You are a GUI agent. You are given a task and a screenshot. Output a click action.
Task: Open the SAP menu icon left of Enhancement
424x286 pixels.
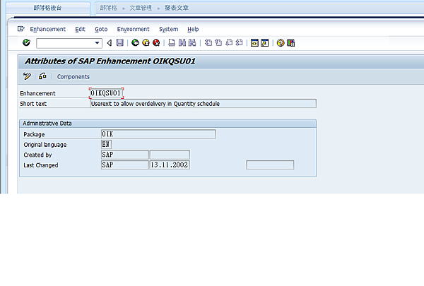pos(20,29)
